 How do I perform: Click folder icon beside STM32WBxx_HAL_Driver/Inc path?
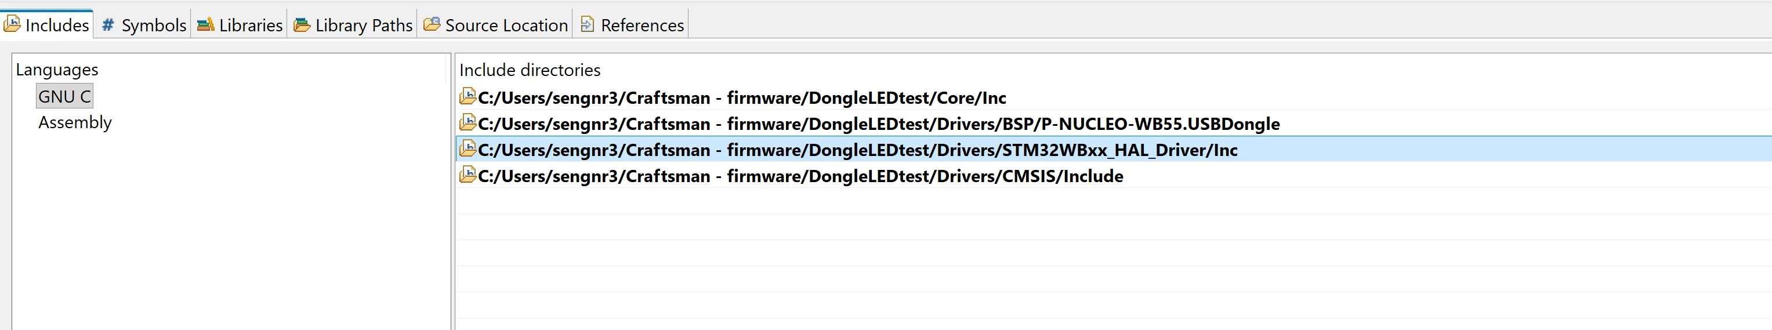[468, 148]
